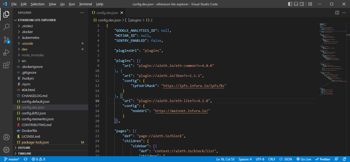The width and height of the screenshot is (350, 162).
Task: Click Go Live in status bar
Action: [x=304, y=159]
